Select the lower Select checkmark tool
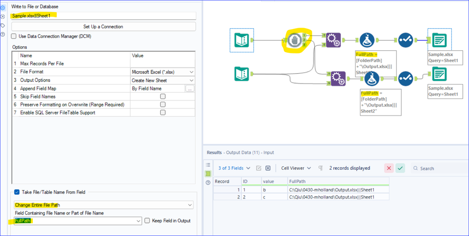Image resolution: width=469 pixels, height=236 pixels. (x=405, y=78)
